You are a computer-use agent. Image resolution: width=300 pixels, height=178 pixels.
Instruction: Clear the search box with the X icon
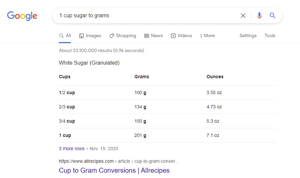(x=243, y=16)
